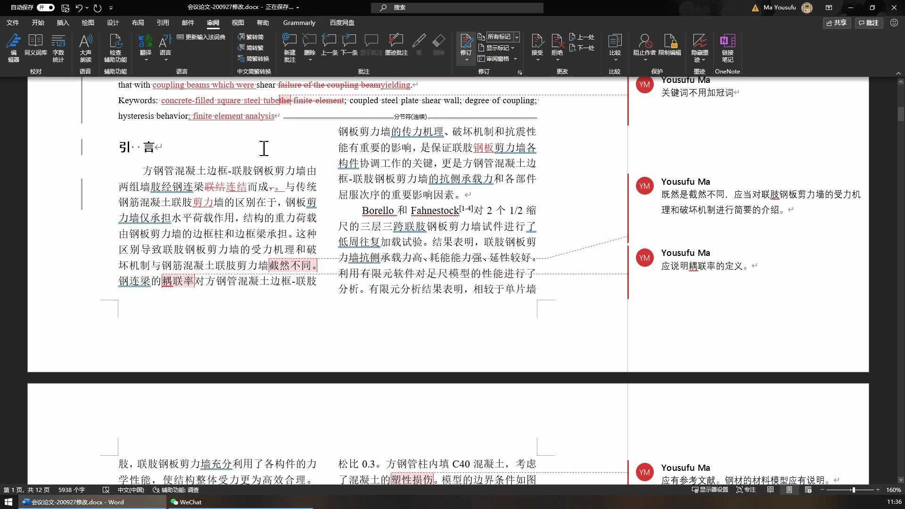
Task: Run Check Accessibility (检查辅助功能)
Action: click(x=115, y=48)
